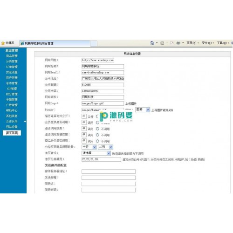
Task: Click the 上传图片 link beside 网站Logo
Action: click(131, 103)
